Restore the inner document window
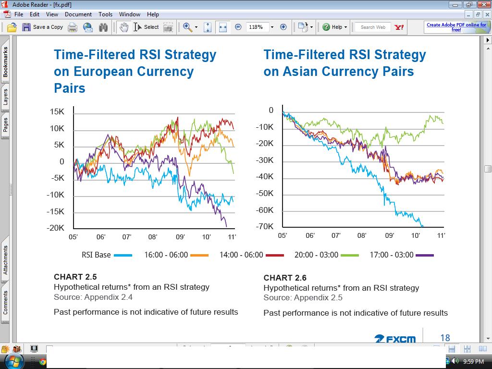Screen dimensions: 492x369 pos(478,14)
